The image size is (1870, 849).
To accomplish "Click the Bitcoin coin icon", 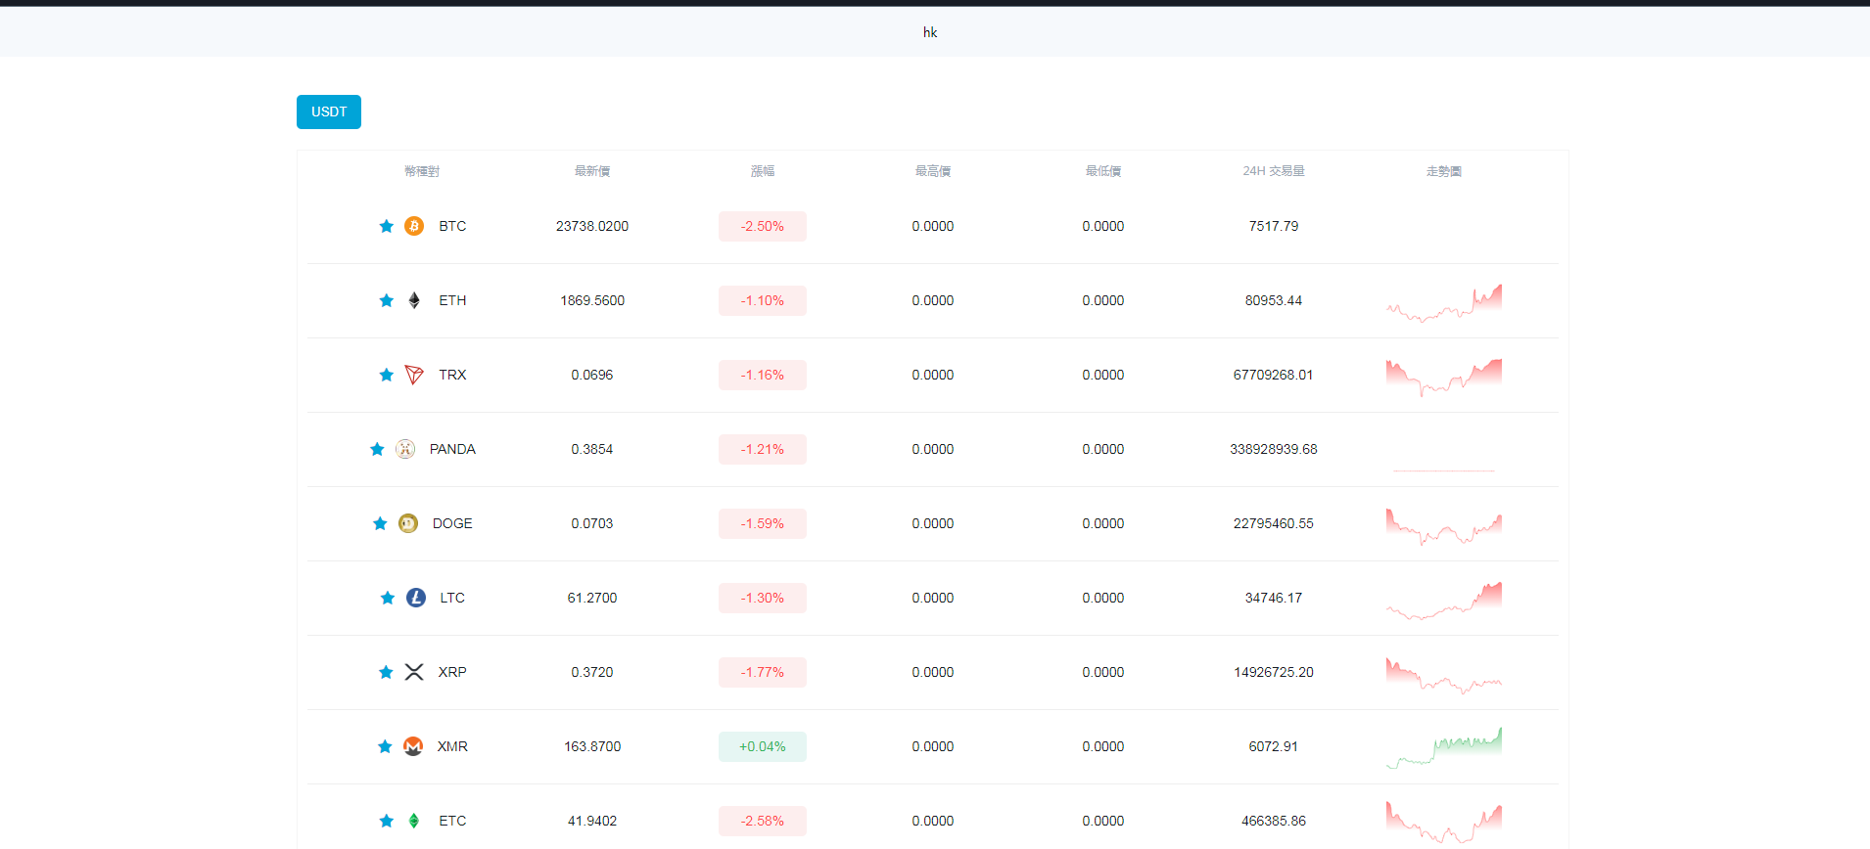I will click(x=414, y=226).
